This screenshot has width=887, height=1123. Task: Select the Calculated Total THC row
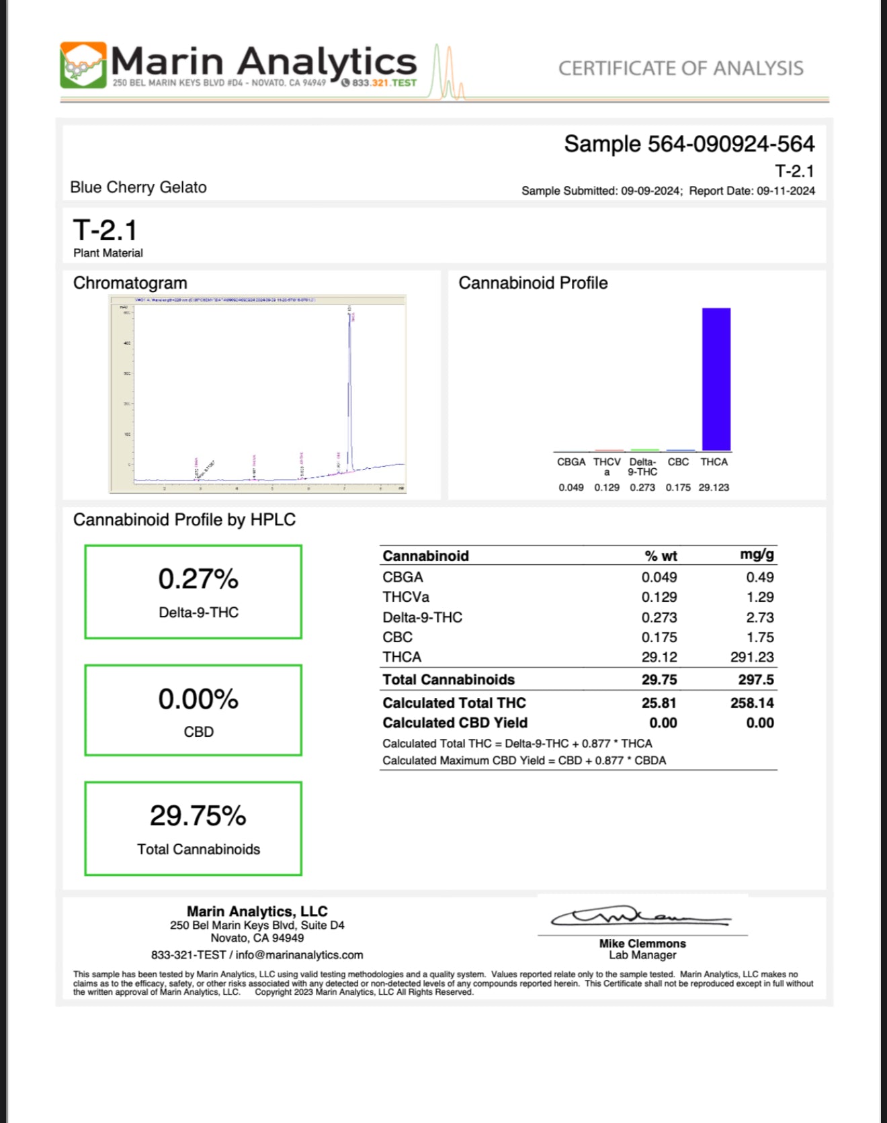point(578,703)
